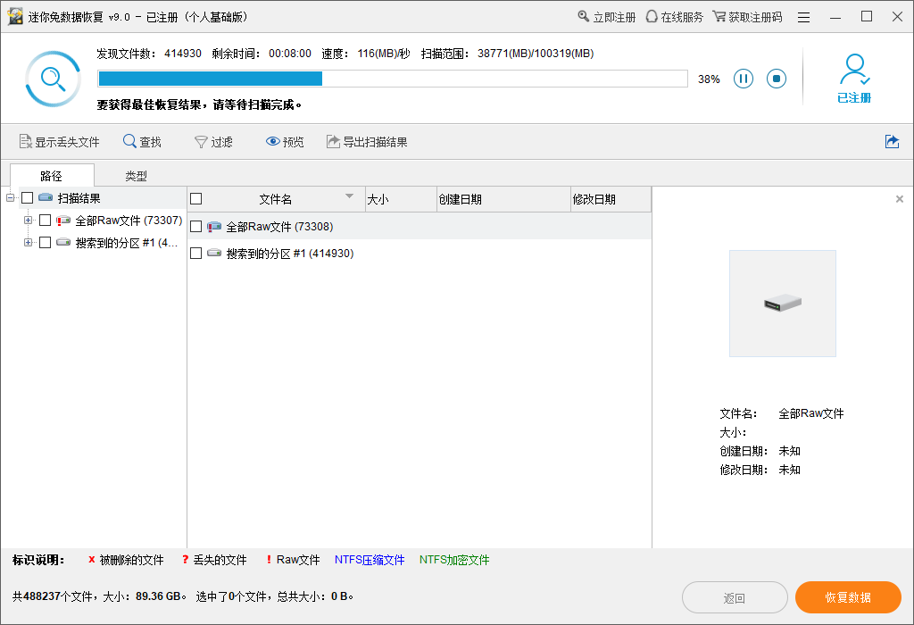Select 搜索到的分区 #1 (414930) row in list

420,253
